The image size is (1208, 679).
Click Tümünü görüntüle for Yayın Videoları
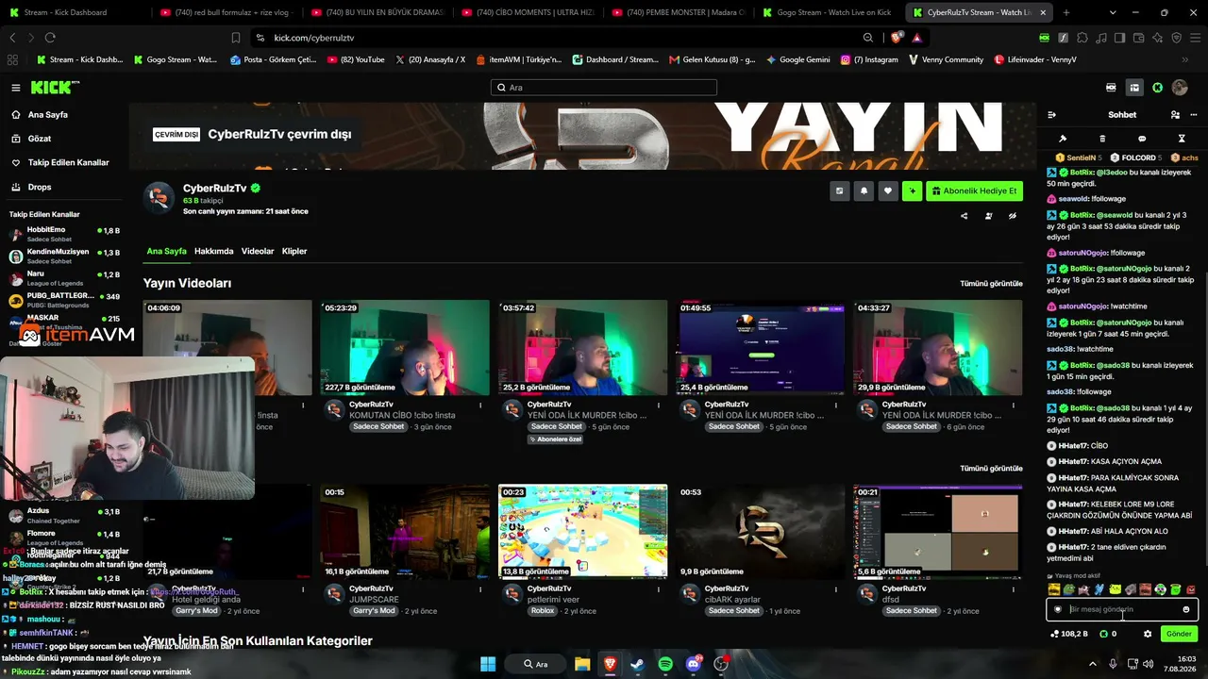(x=991, y=284)
